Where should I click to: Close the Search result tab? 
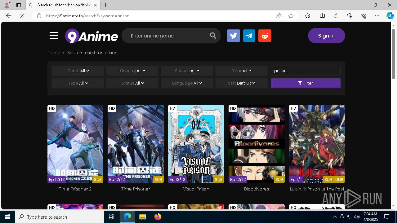pos(95,5)
